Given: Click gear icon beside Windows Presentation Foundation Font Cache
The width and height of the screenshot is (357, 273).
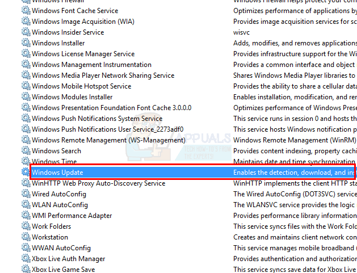Looking at the screenshot, I should pyautogui.click(x=26, y=108).
